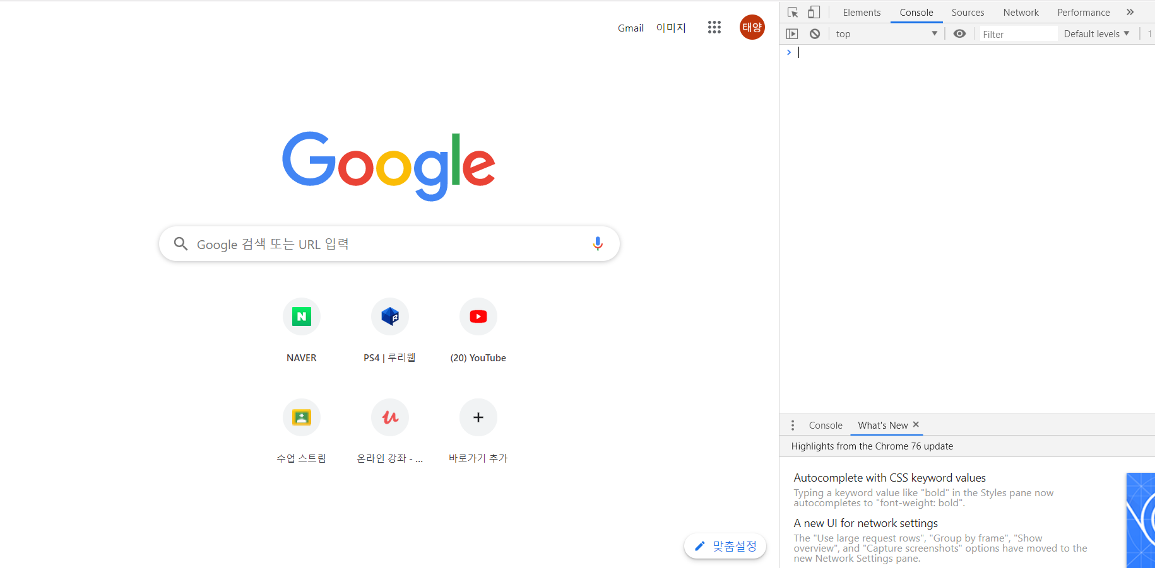Start voice search with microphone icon
This screenshot has height=568, width=1155.
[598, 244]
